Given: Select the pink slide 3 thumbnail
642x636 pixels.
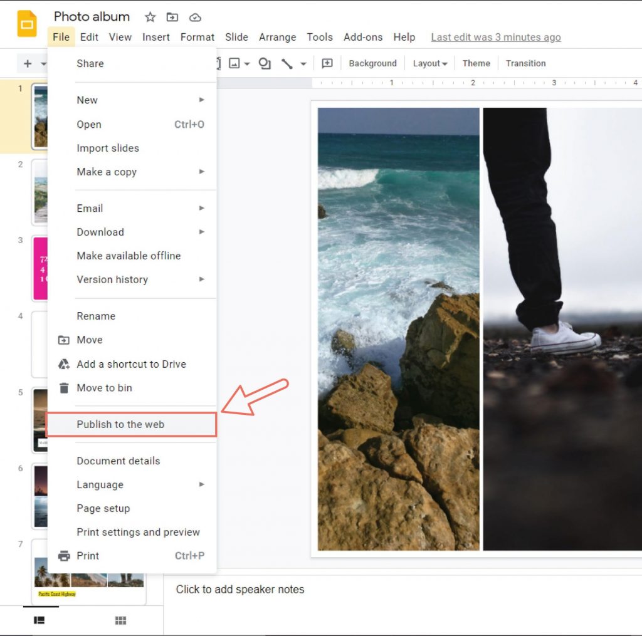Looking at the screenshot, I should (x=39, y=268).
